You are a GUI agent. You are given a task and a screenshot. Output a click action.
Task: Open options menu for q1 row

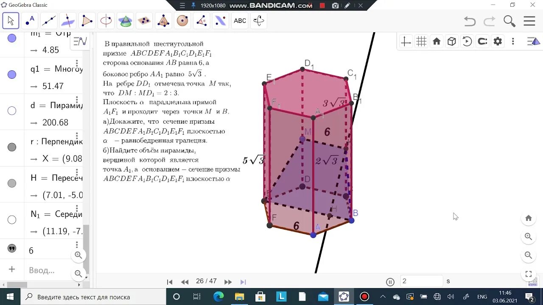(77, 63)
